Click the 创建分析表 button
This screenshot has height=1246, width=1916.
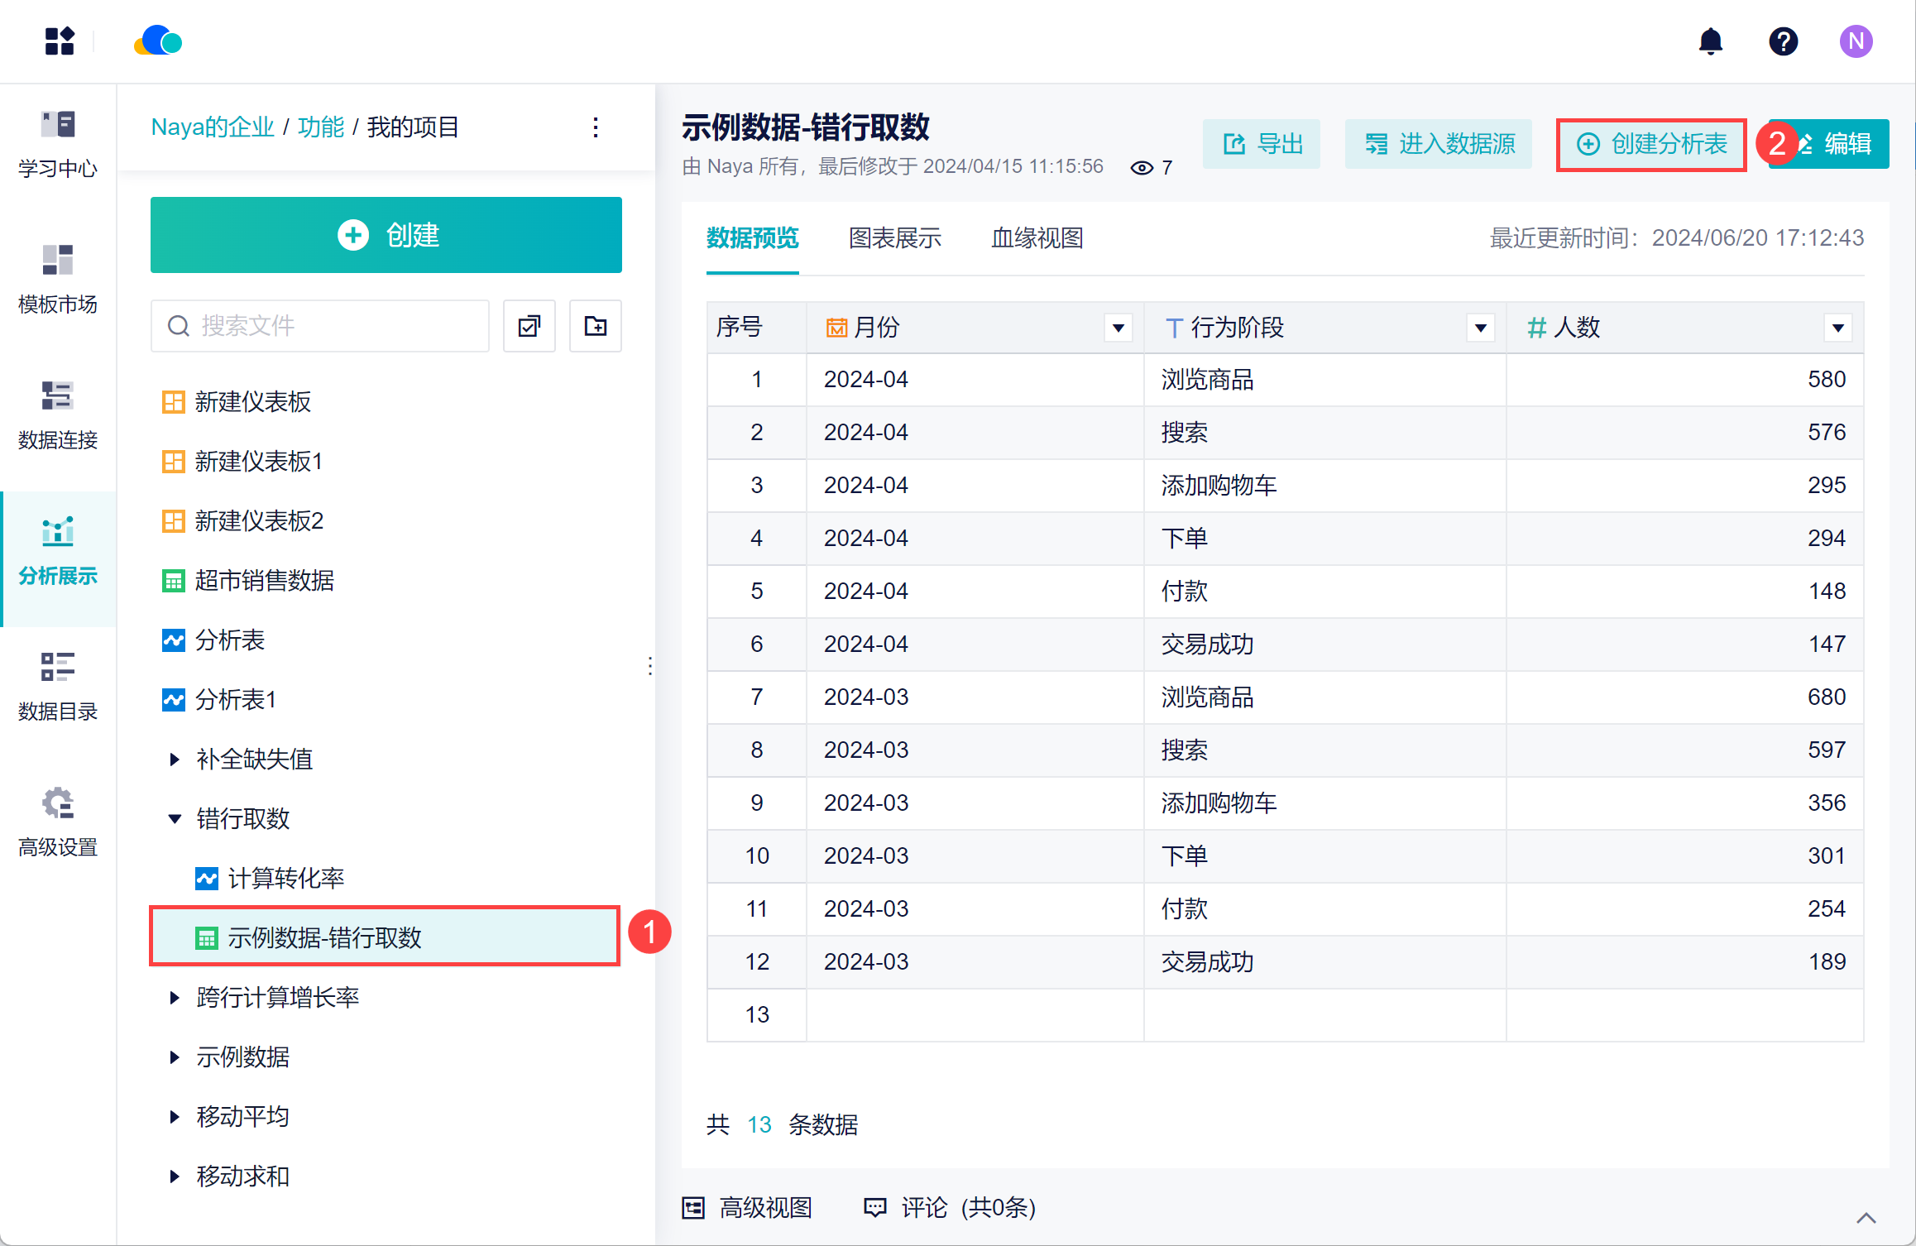[1651, 144]
